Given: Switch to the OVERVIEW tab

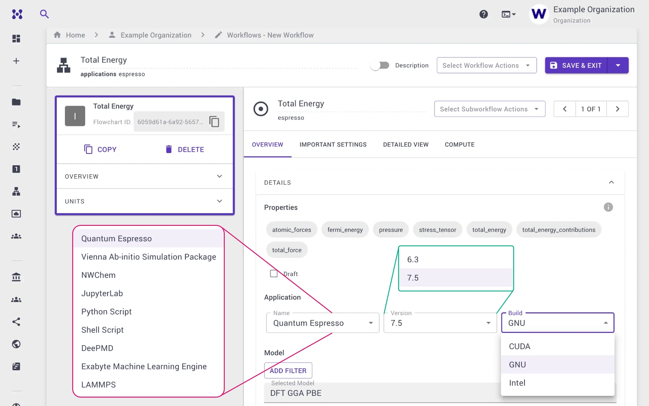Looking at the screenshot, I should (267, 145).
